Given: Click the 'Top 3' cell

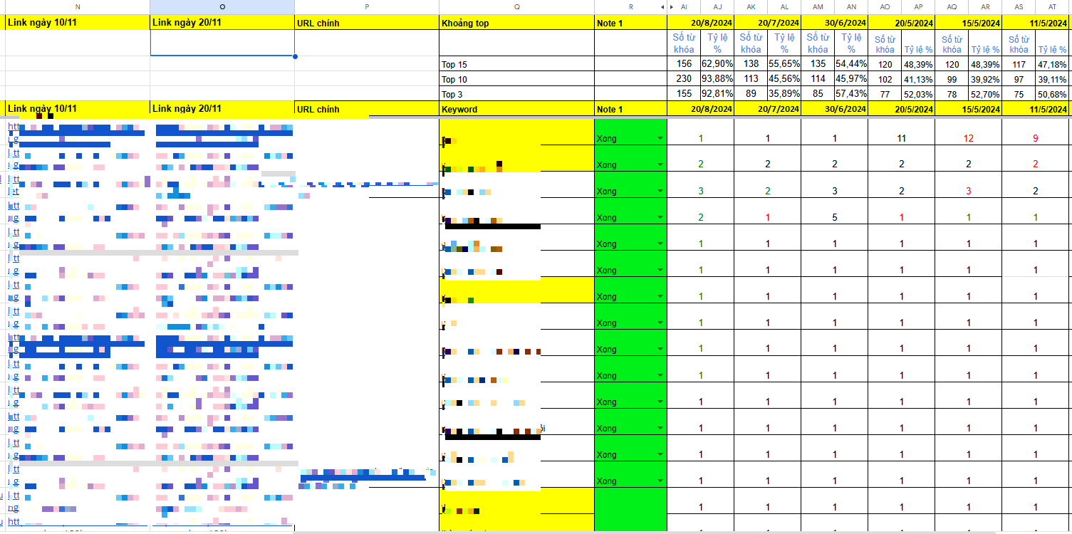Looking at the screenshot, I should [516, 94].
